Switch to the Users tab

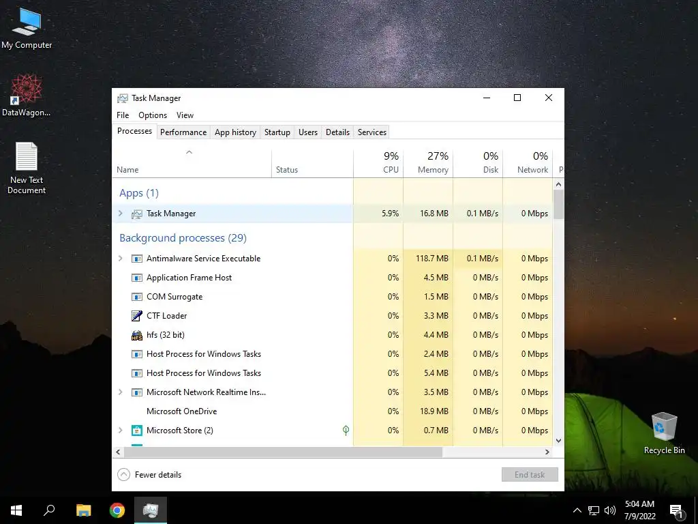pyautogui.click(x=308, y=132)
